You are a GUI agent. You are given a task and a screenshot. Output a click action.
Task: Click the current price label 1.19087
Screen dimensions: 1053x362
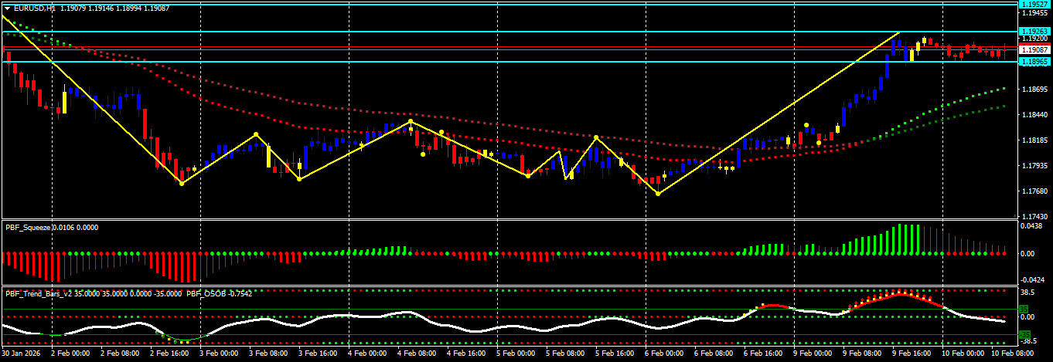(1036, 49)
